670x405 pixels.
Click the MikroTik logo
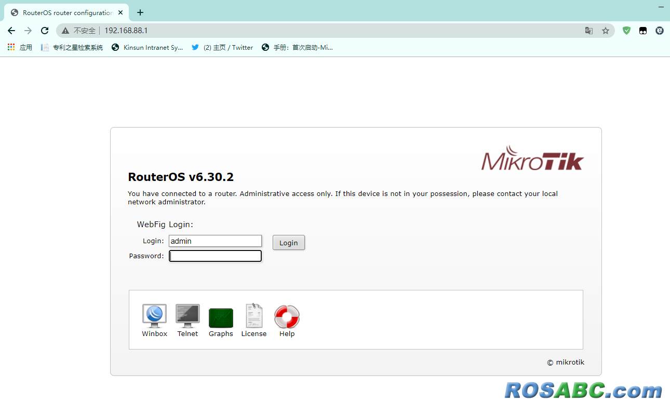(532, 158)
